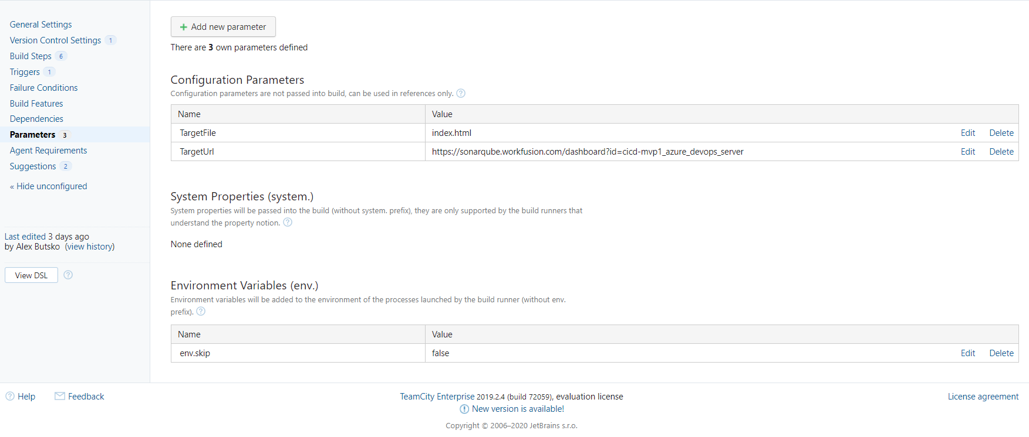Click the Suggestions count badge 2

coord(66,166)
